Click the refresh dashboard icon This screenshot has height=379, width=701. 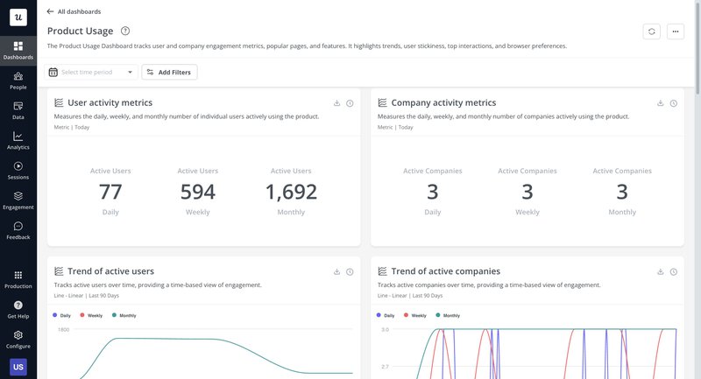(x=651, y=32)
